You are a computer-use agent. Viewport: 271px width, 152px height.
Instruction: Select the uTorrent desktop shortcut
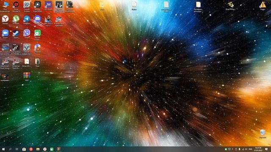(16, 20)
